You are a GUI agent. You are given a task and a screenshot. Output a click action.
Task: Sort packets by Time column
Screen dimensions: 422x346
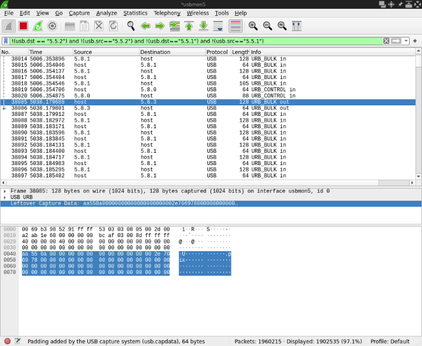pyautogui.click(x=50, y=52)
